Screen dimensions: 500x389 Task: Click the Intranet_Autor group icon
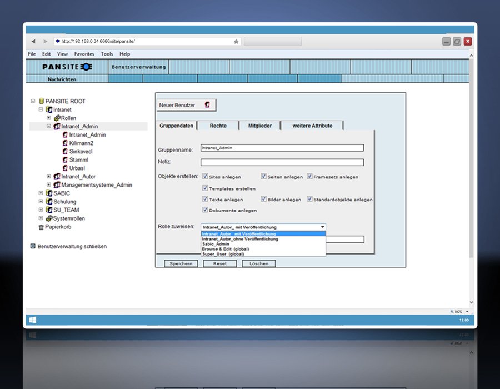point(57,176)
